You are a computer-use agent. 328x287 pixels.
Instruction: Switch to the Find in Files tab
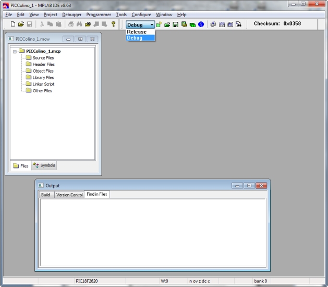(x=97, y=194)
